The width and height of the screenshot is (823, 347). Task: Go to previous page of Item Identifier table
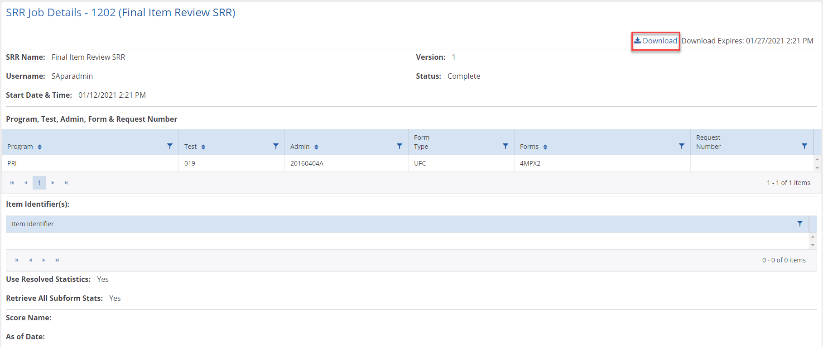[x=30, y=260]
